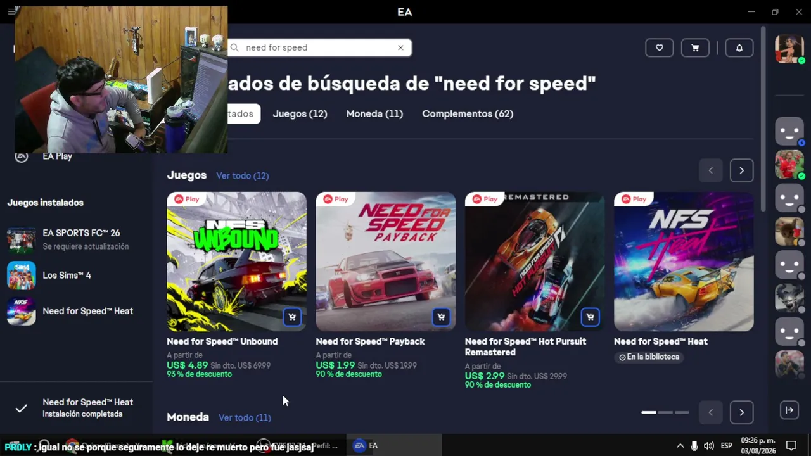The height and width of the screenshot is (456, 811).
Task: Click the microphone icon in system tray
Action: pyautogui.click(x=694, y=446)
